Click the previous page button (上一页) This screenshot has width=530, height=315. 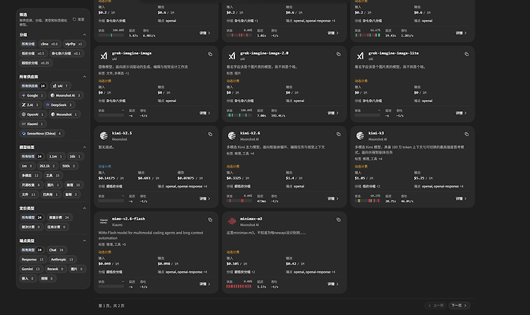pos(436,306)
